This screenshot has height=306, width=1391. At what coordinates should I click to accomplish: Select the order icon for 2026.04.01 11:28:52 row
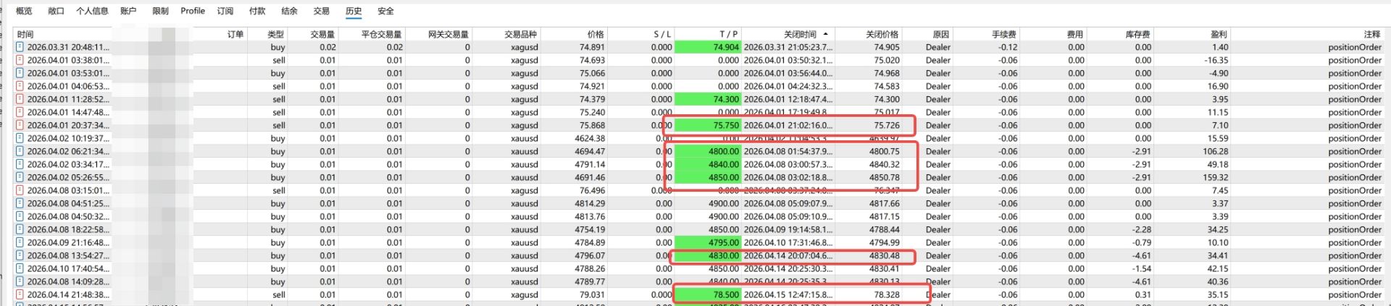(20, 99)
